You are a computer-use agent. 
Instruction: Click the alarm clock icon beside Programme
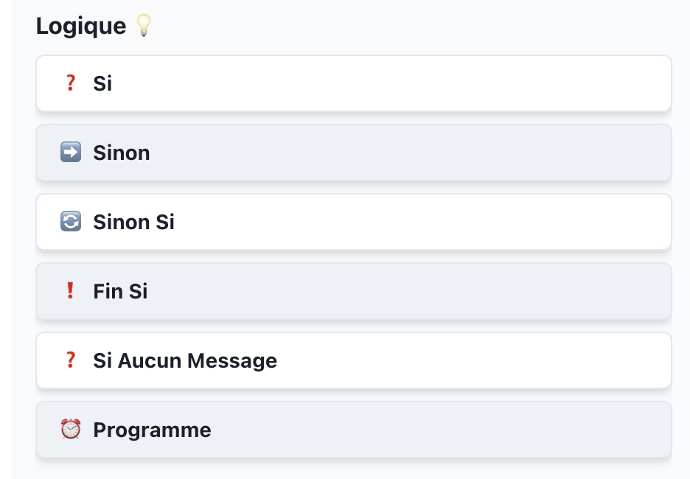point(71,430)
